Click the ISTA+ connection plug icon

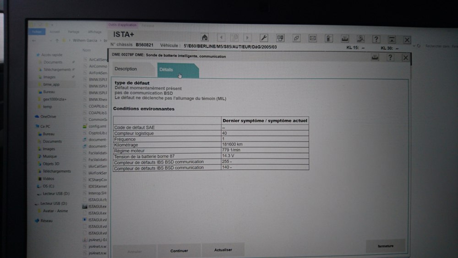[x=296, y=38]
